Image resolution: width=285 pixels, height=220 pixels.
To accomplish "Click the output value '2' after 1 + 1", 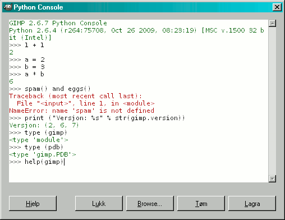I will pos(11,52).
